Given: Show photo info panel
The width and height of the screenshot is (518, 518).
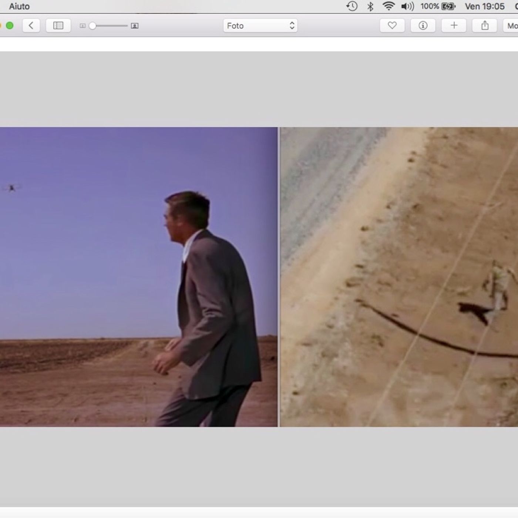Looking at the screenshot, I should point(423,26).
